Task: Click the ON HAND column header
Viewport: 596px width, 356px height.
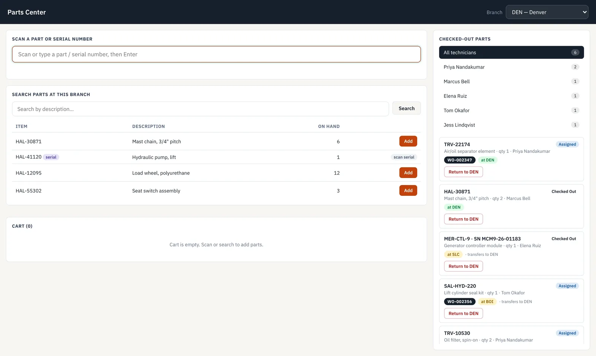Action: pos(329,127)
